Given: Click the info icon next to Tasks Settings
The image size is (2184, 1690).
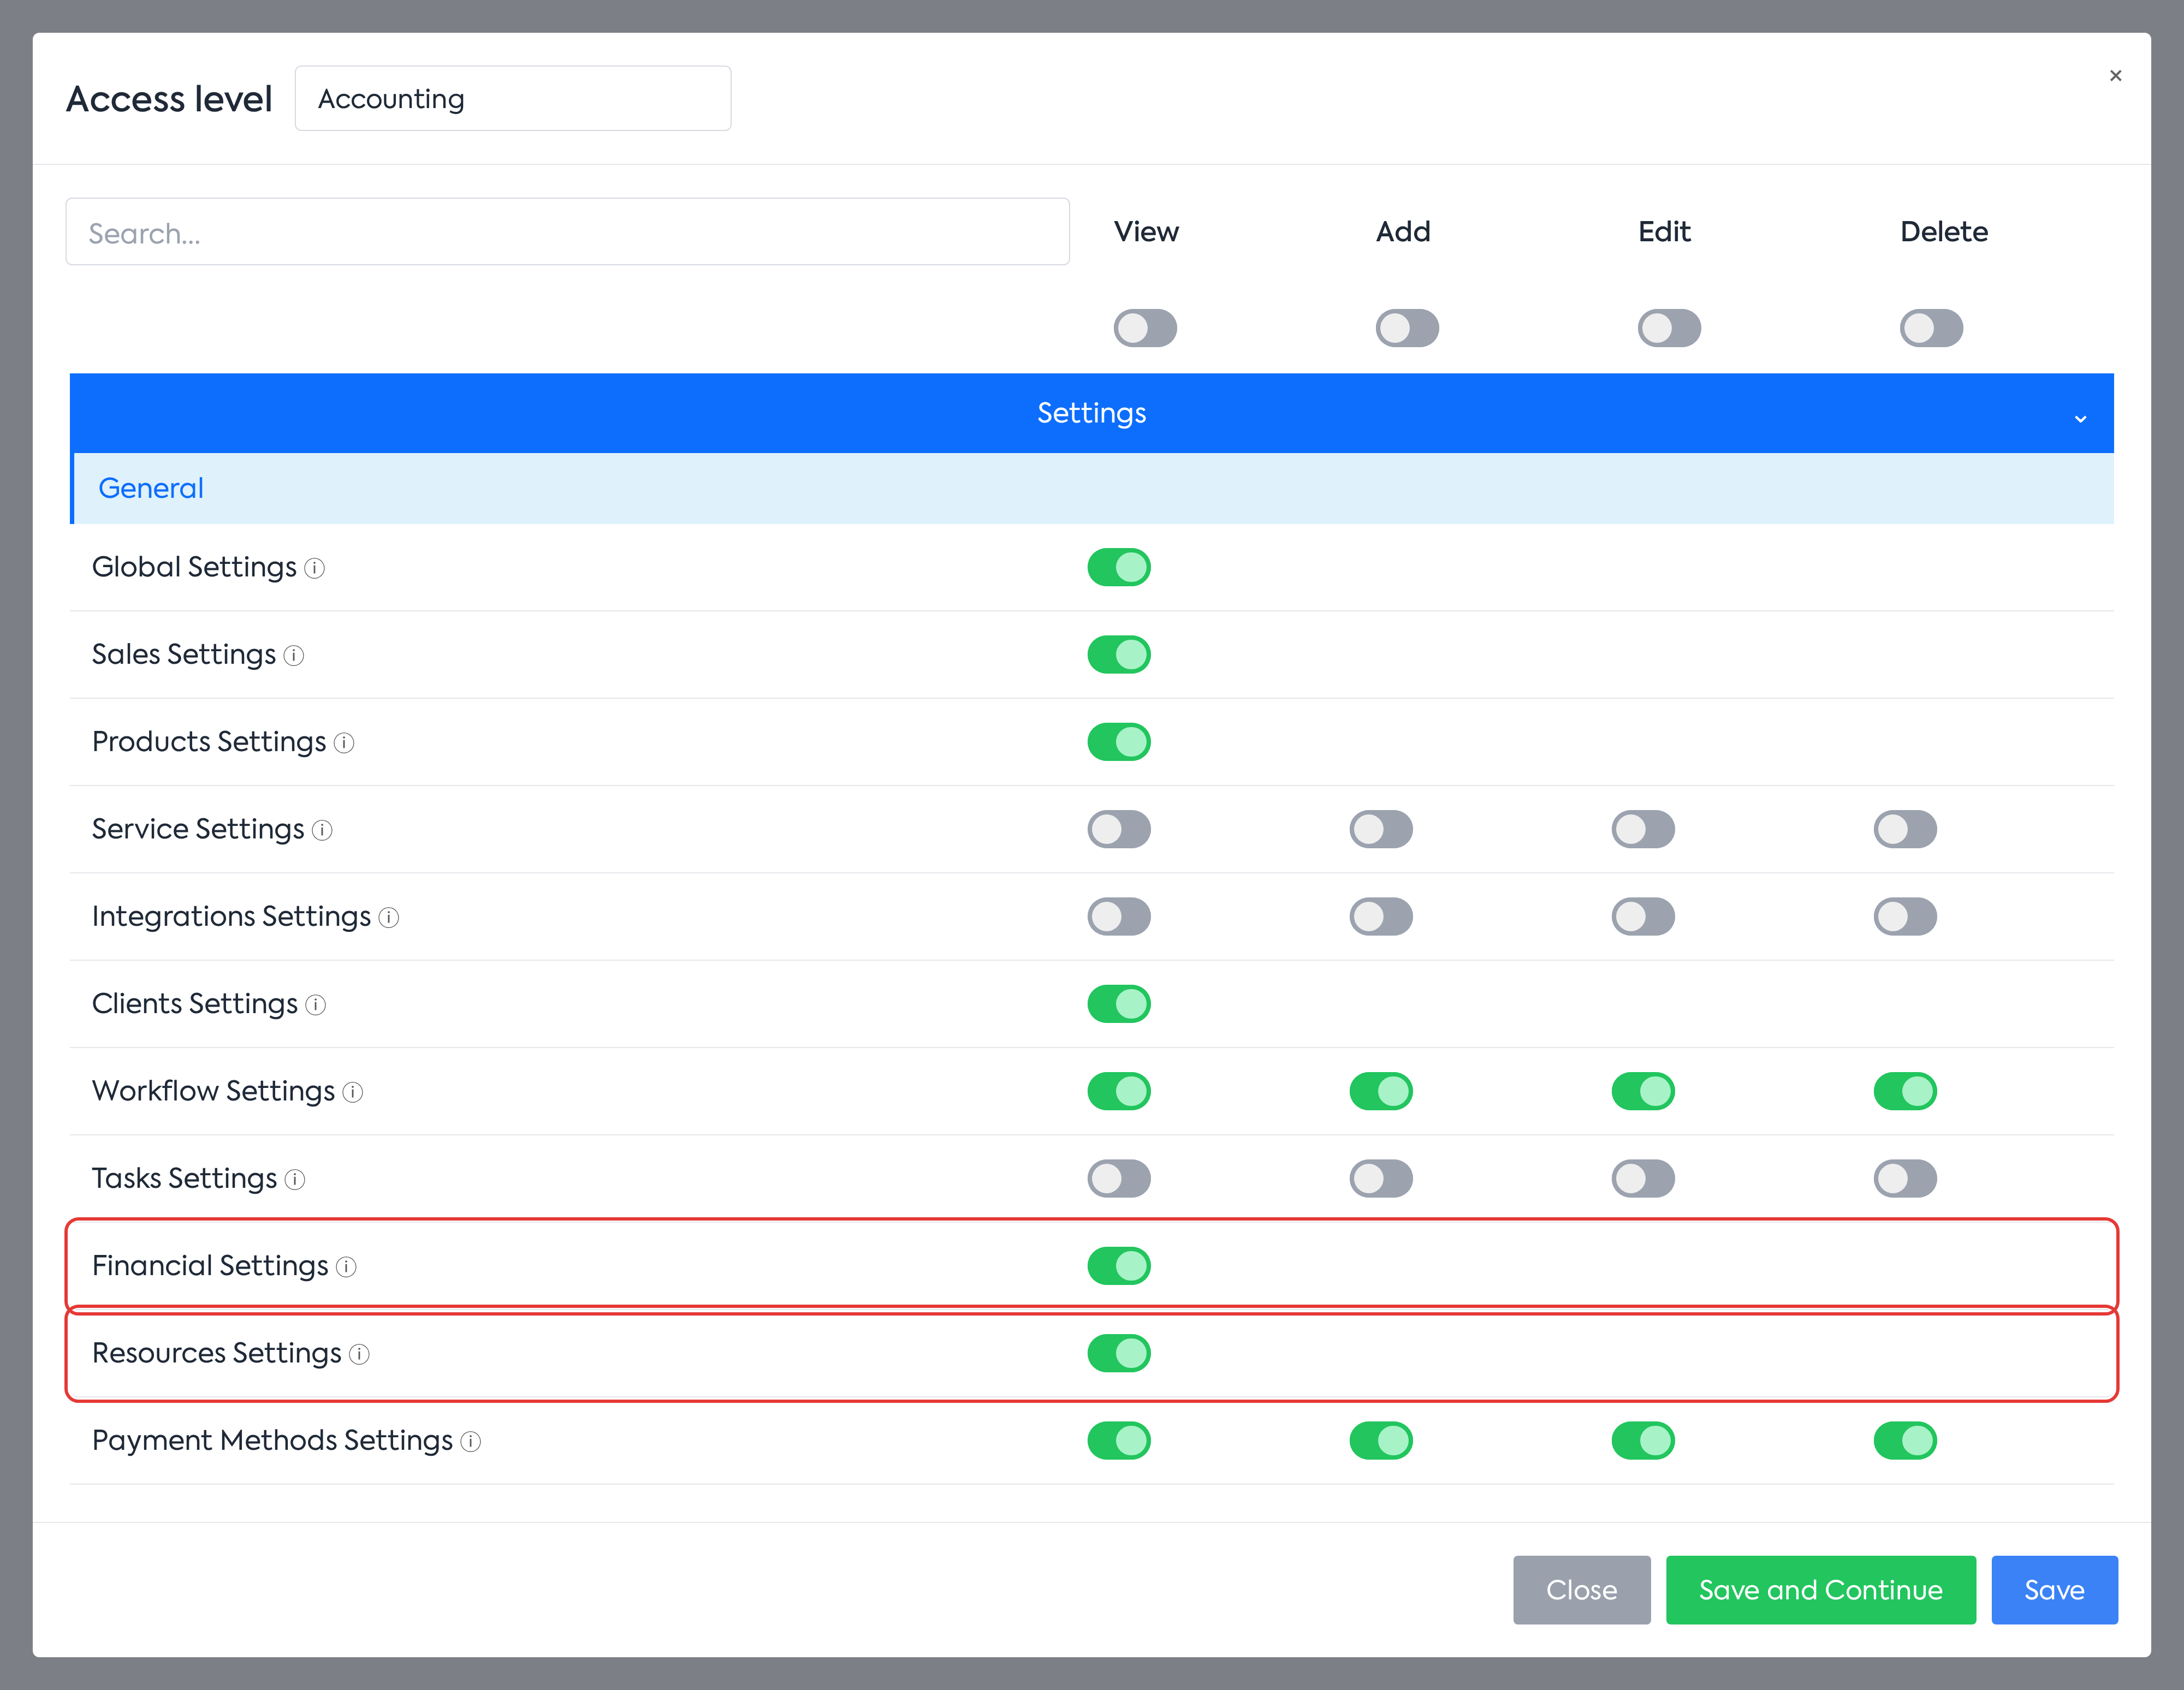Looking at the screenshot, I should [294, 1180].
